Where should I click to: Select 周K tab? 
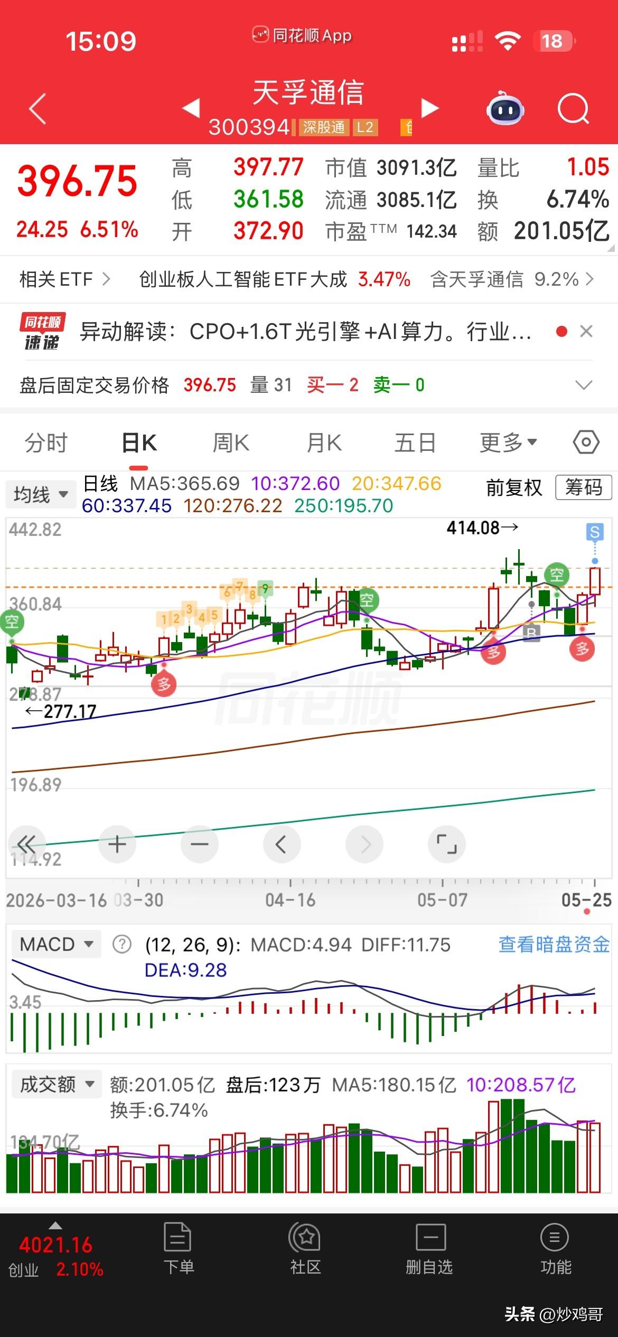point(231,442)
